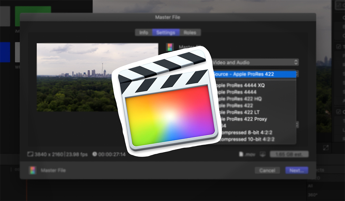345x201 pixels.
Task: Cancel the Master File export
Action: 267,170
